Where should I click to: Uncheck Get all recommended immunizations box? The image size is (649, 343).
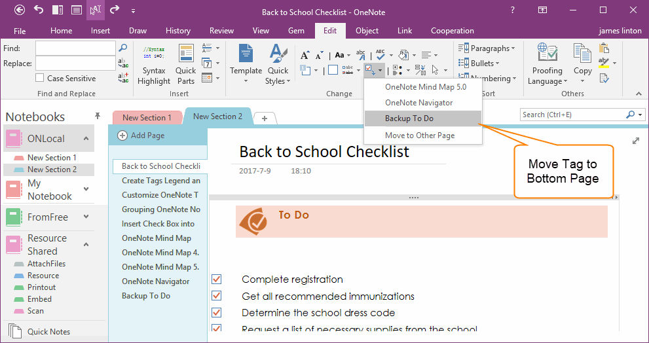(216, 296)
